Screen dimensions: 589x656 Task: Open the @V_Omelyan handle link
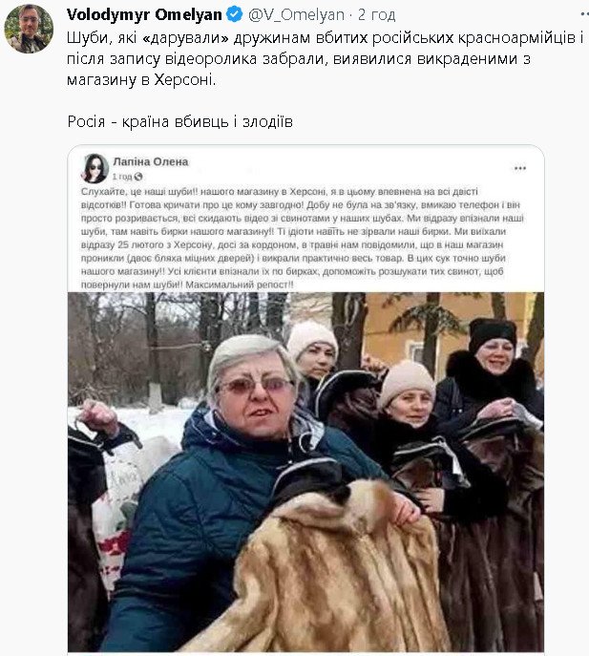[296, 15]
